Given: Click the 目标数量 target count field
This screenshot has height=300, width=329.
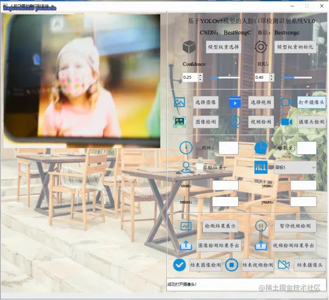Looking at the screenshot, I should click(307, 148).
